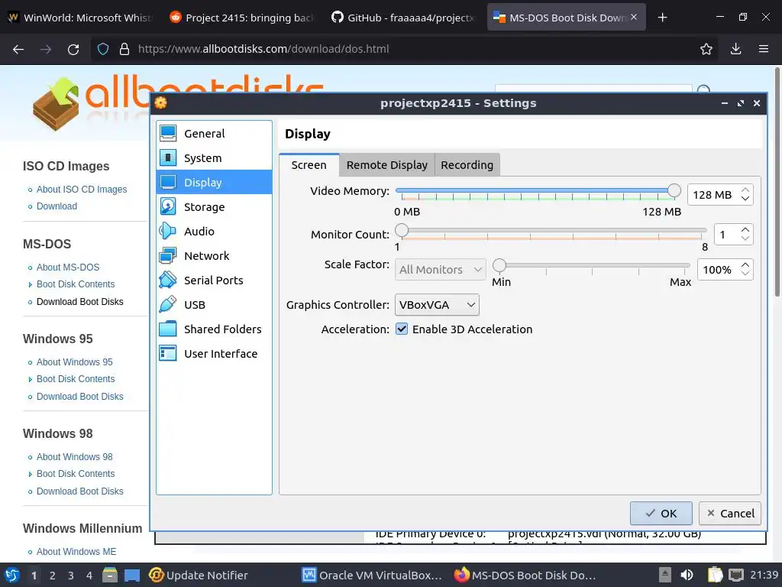
Task: Switch to the Remote Display tab
Action: [387, 165]
